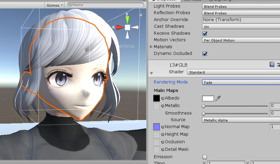Click the Rendering Mode label

point(171,82)
